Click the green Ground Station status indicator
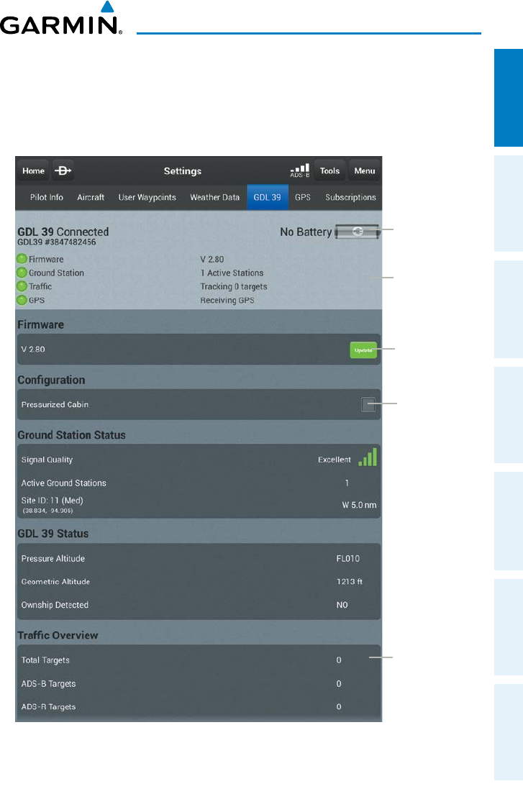 [22, 273]
